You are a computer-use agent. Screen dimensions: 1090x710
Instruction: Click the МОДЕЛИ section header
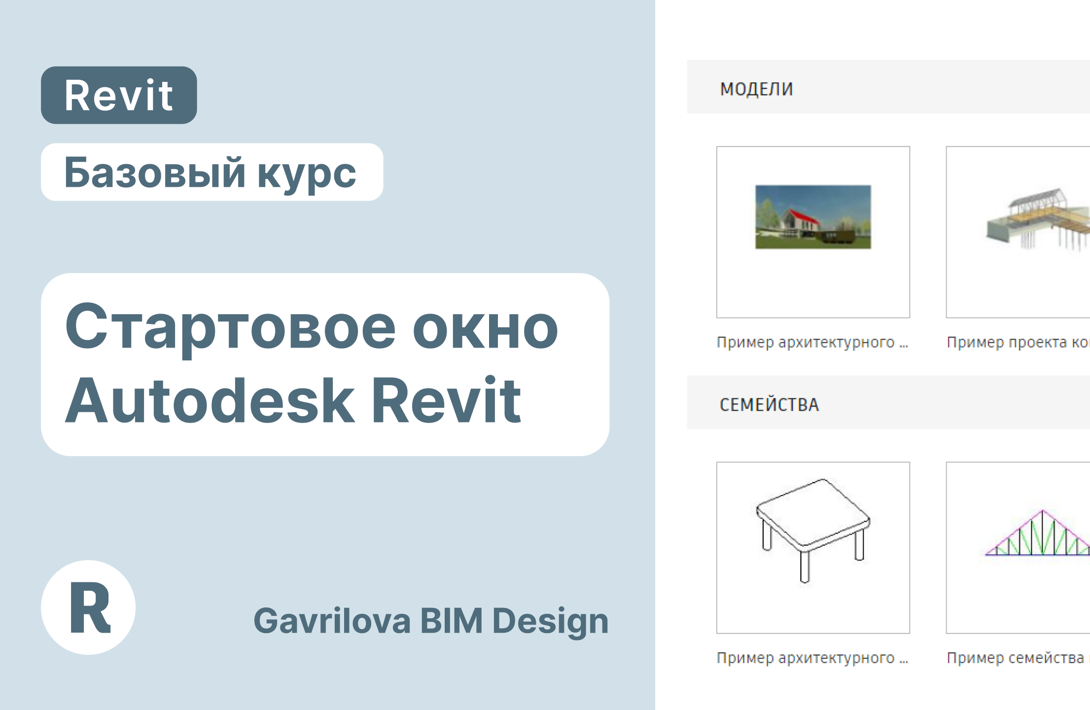click(x=888, y=87)
